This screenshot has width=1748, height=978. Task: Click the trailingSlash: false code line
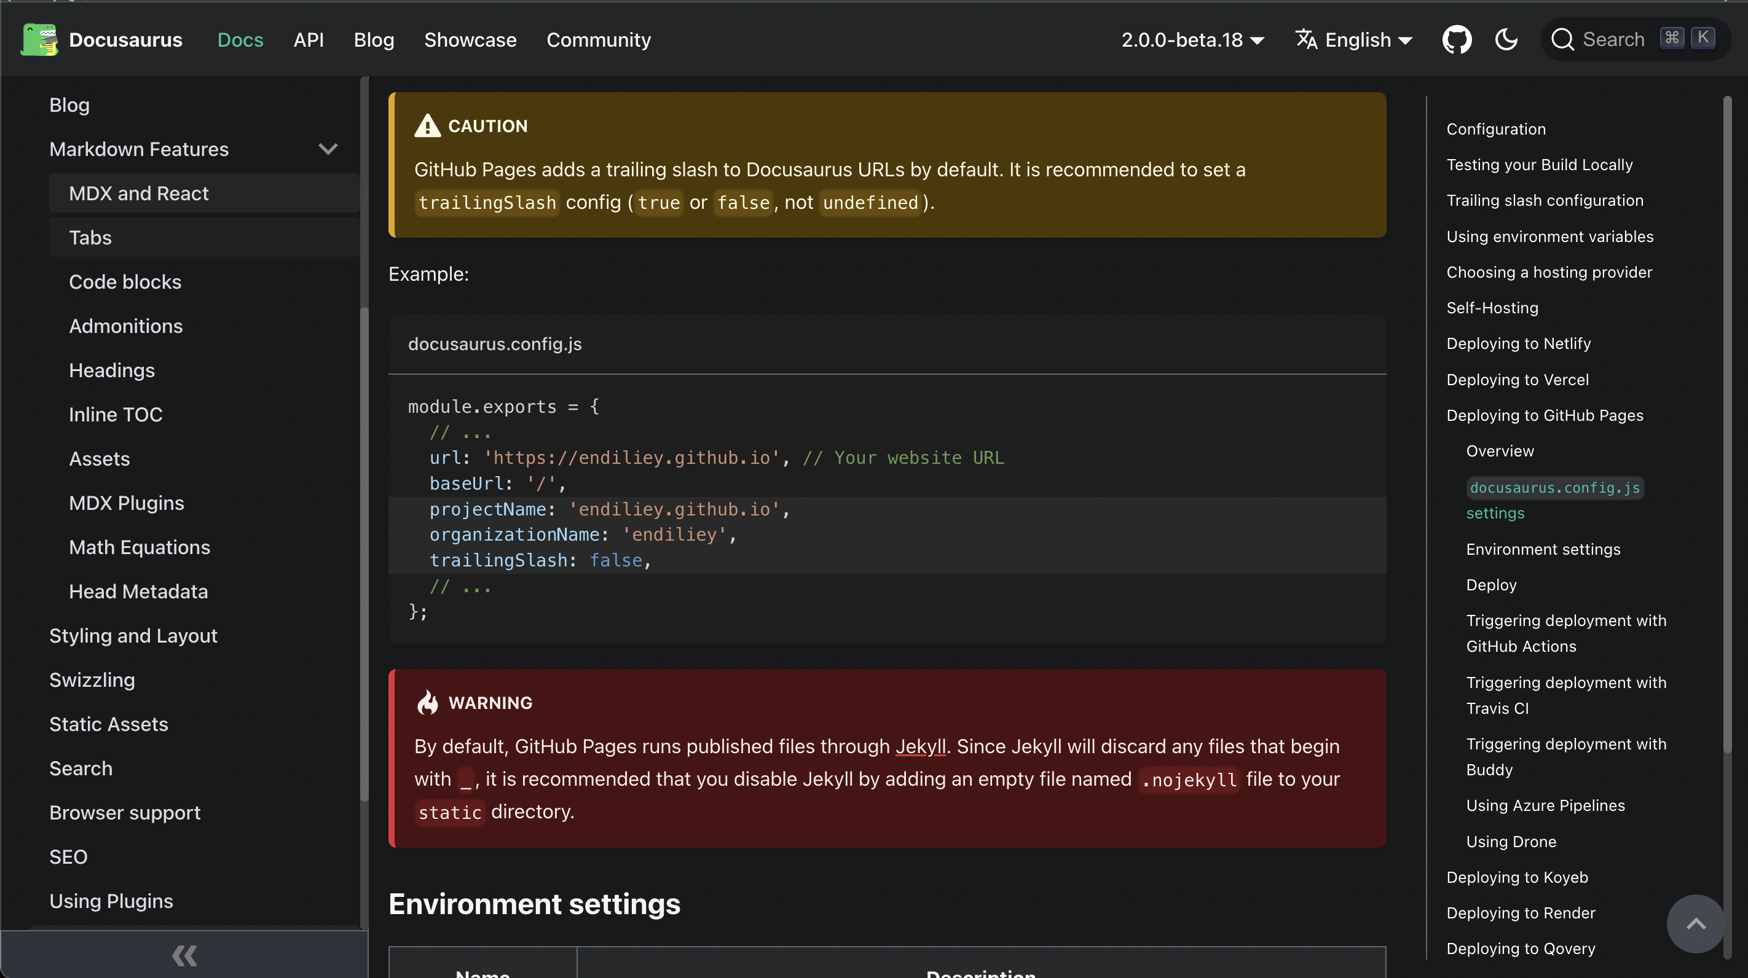click(x=887, y=560)
